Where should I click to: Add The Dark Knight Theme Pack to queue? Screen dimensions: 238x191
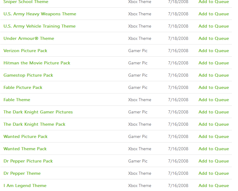click(214, 124)
